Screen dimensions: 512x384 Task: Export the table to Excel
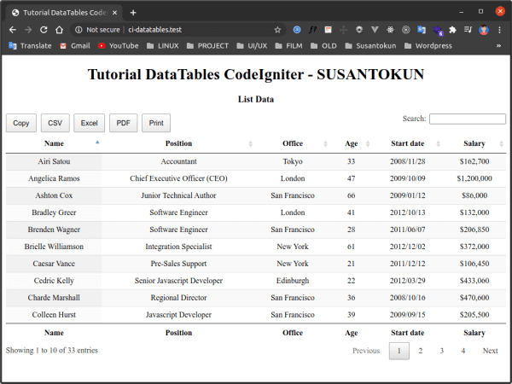[89, 123]
